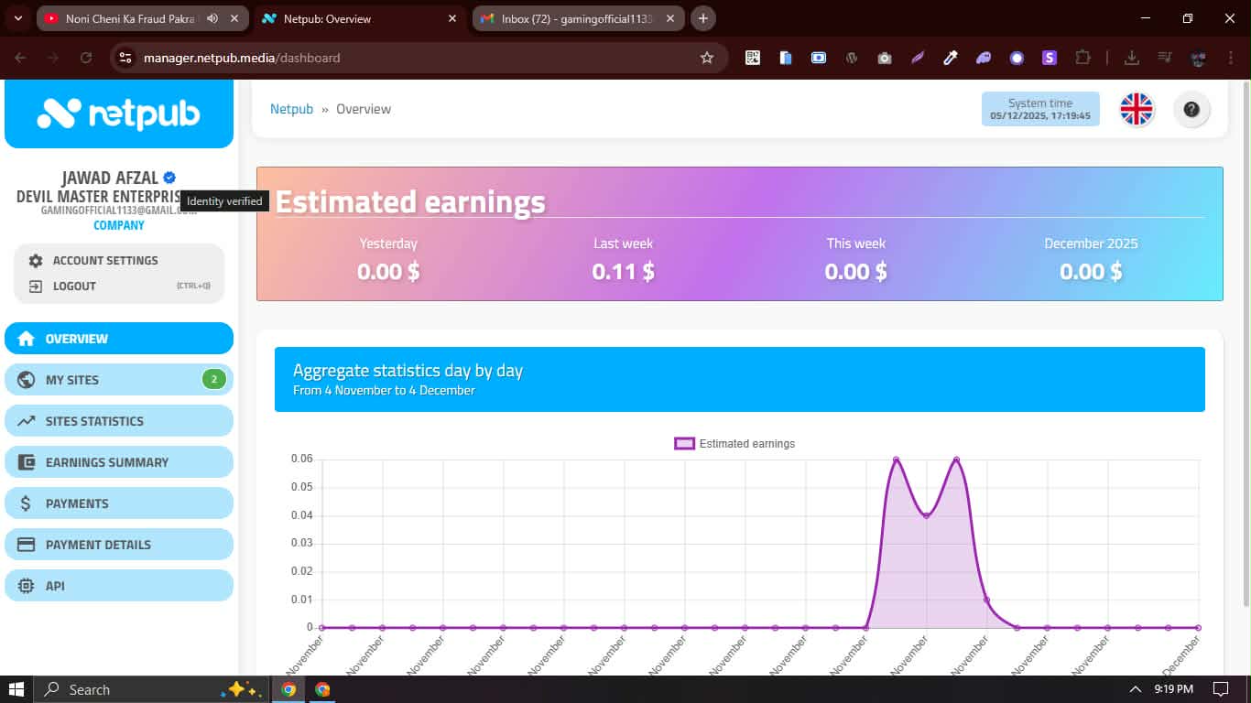Navigate to the Payments page
1251x703 pixels.
click(x=119, y=503)
